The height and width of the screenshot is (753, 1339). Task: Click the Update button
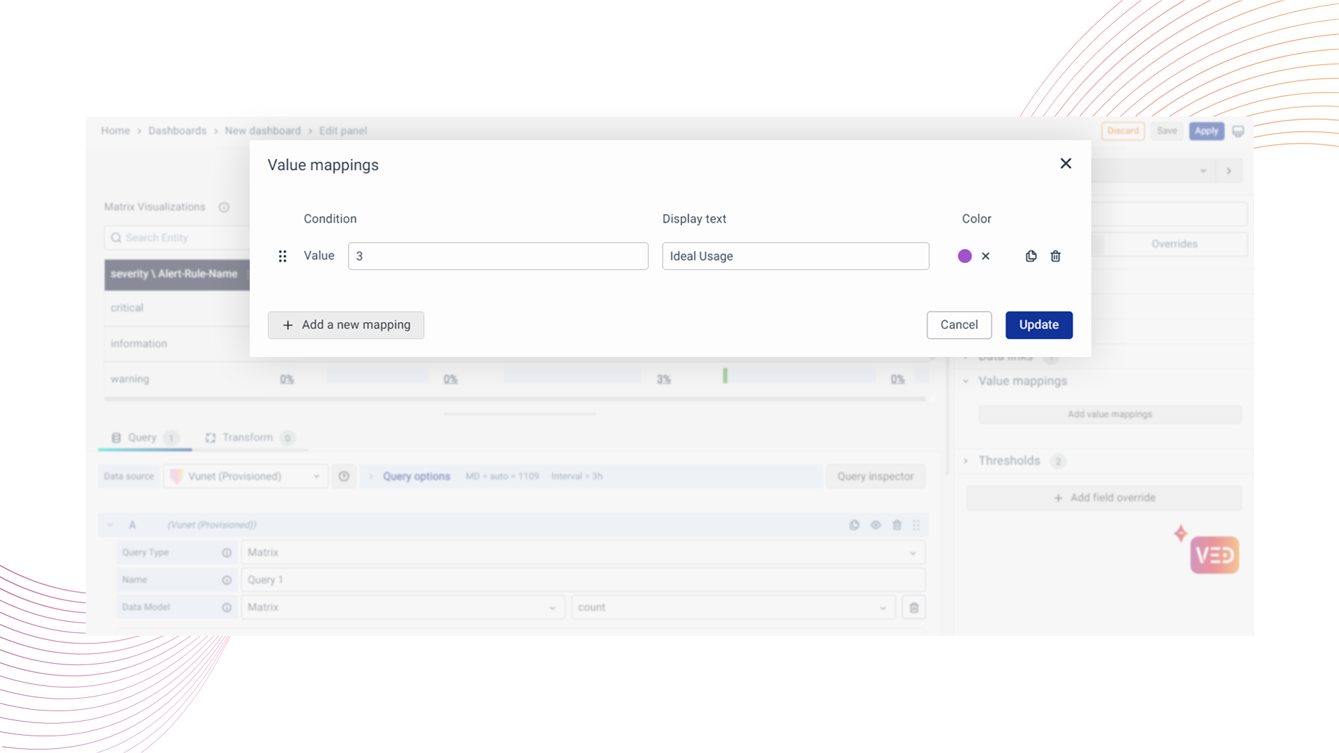[1038, 325]
